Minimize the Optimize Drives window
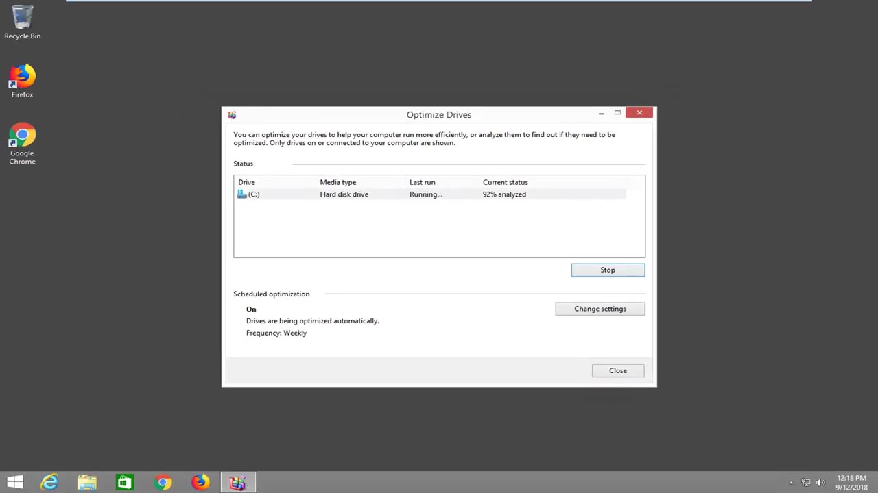This screenshot has width=878, height=493. (601, 113)
